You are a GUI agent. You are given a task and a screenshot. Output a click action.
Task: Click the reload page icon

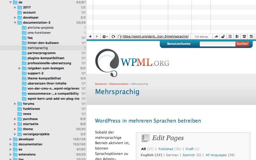coord(113,37)
